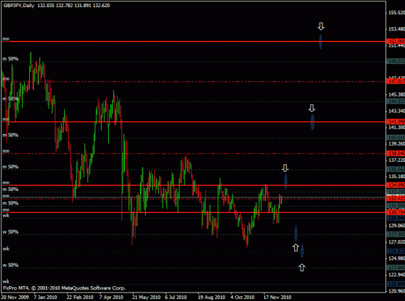Image resolution: width=405 pixels, height=301 pixels.
Task: Click the blue ellipse on the 134.99 red line
Action: click(x=286, y=181)
